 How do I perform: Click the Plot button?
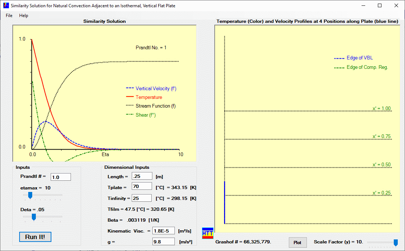point(298,242)
